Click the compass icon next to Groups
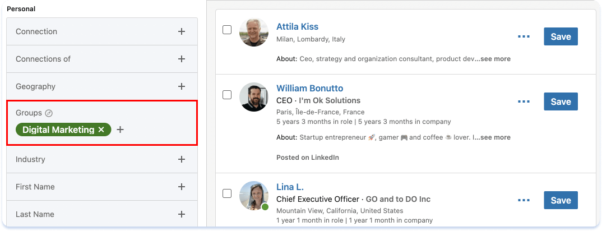Screen dimensions: 602x231 49,113
